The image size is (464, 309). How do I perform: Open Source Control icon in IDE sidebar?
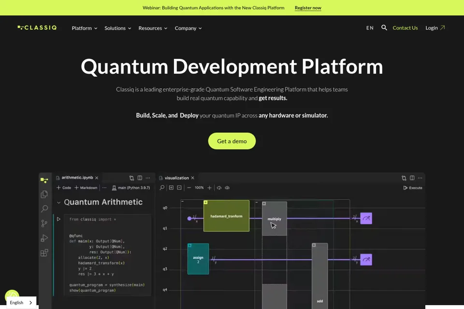click(x=44, y=223)
